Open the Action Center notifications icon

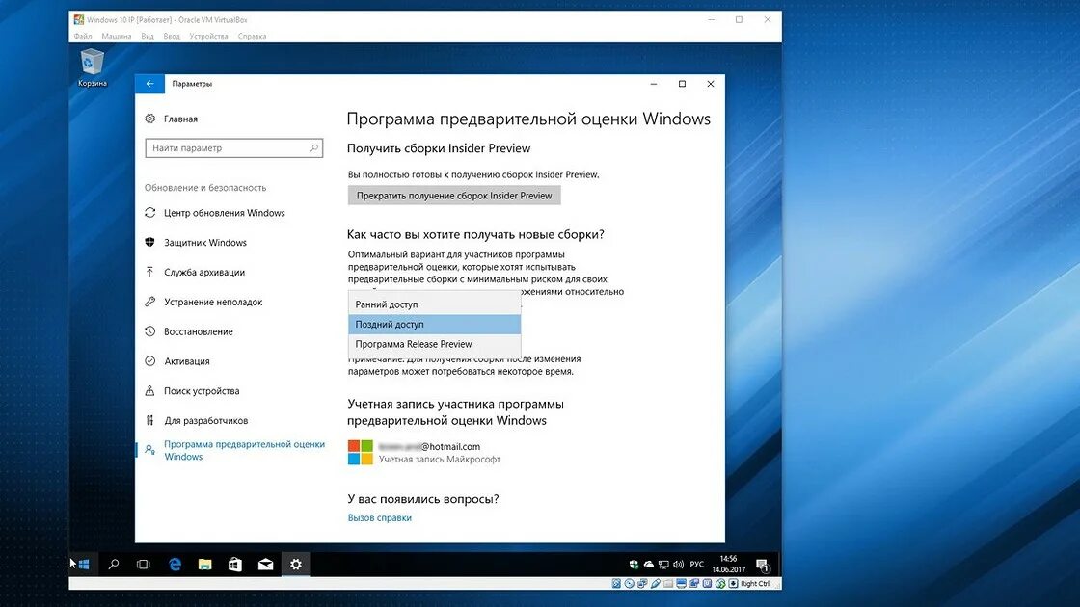coord(763,566)
